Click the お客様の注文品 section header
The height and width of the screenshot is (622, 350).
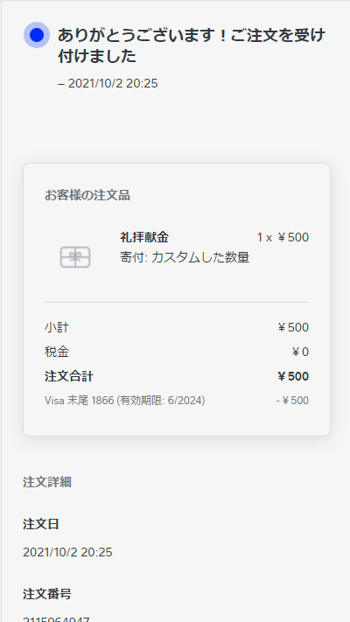87,196
